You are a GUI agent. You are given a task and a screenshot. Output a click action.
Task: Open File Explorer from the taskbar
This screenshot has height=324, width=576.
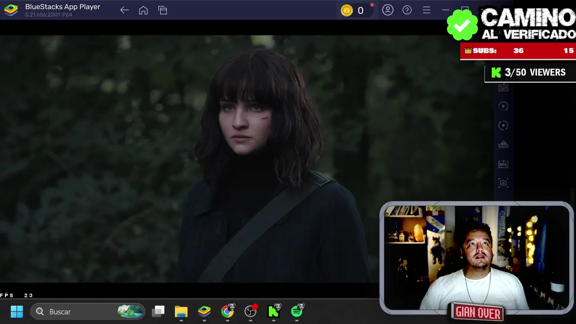(181, 311)
